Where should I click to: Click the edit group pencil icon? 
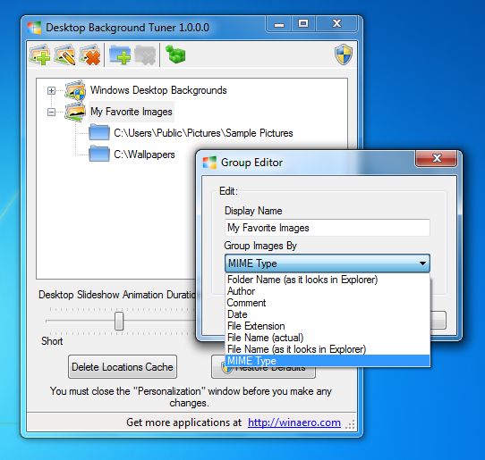65,55
